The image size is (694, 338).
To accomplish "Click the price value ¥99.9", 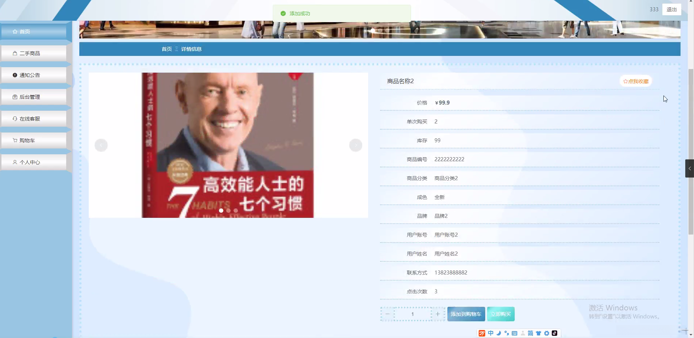I will (x=442, y=103).
